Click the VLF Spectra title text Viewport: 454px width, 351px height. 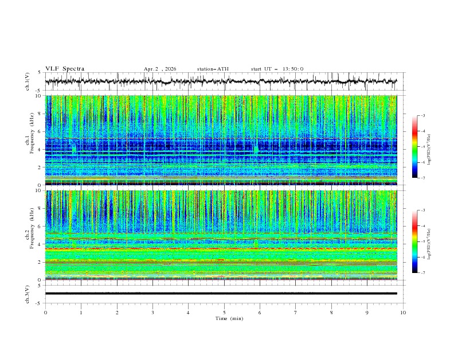pos(65,69)
